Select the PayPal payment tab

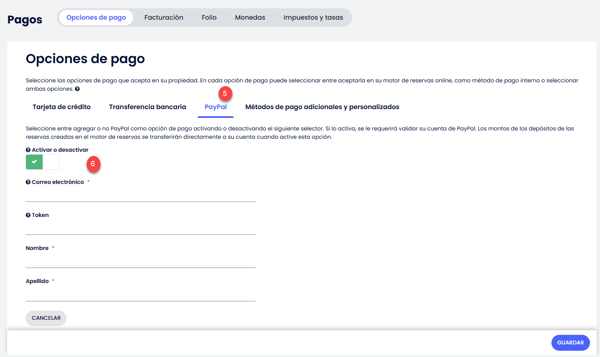tap(216, 107)
